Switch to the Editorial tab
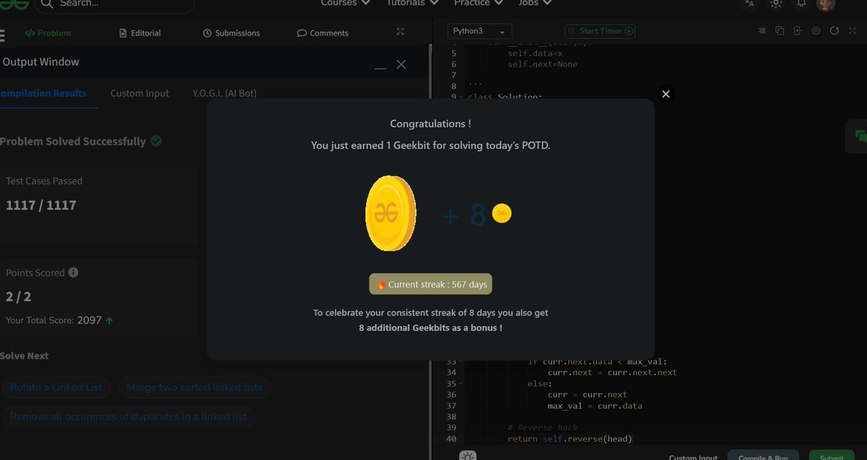This screenshot has width=867, height=460. (140, 33)
